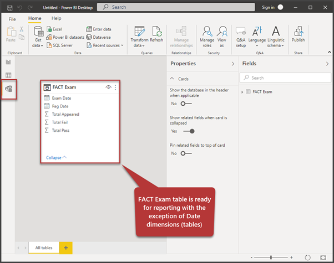The height and width of the screenshot is (263, 334).
Task: Publish the report
Action: 298,34
